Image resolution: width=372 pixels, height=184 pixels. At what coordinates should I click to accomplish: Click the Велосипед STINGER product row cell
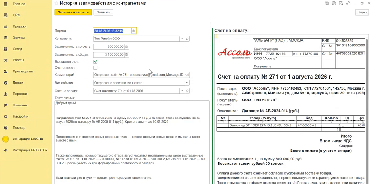tap(263, 125)
